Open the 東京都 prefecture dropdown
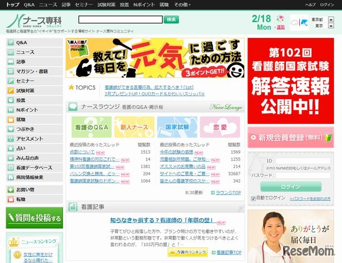Image resolution: width=342 pixels, height=263 pixels. pyautogui.click(x=331, y=20)
